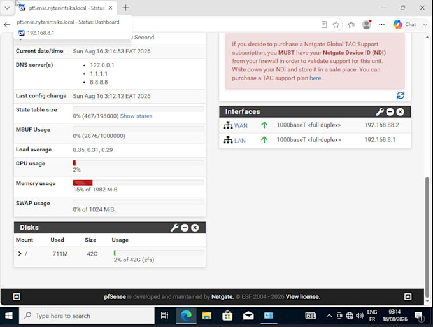Open the Copilot Chat button
This screenshot has width=433, height=327.
tap(405, 25)
